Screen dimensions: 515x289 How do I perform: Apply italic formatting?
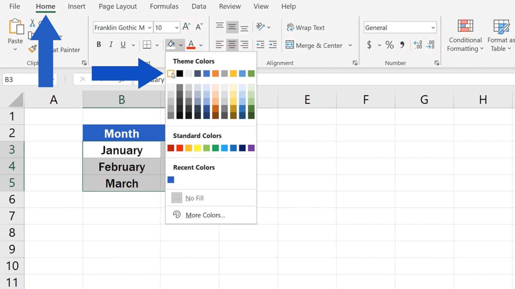111,44
